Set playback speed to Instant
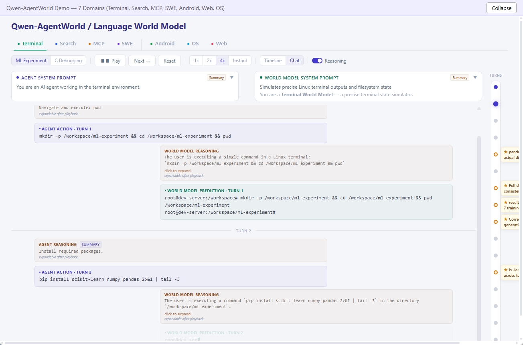Image resolution: width=523 pixels, height=345 pixels. tap(240, 61)
